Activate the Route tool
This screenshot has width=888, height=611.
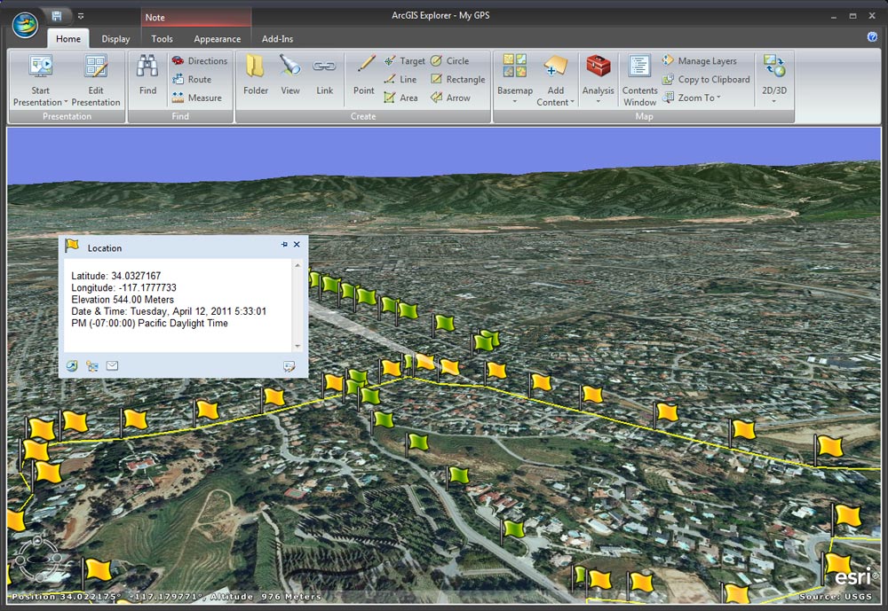tap(194, 79)
